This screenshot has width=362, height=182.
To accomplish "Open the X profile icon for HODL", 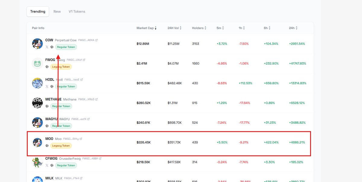I will coord(47,86).
